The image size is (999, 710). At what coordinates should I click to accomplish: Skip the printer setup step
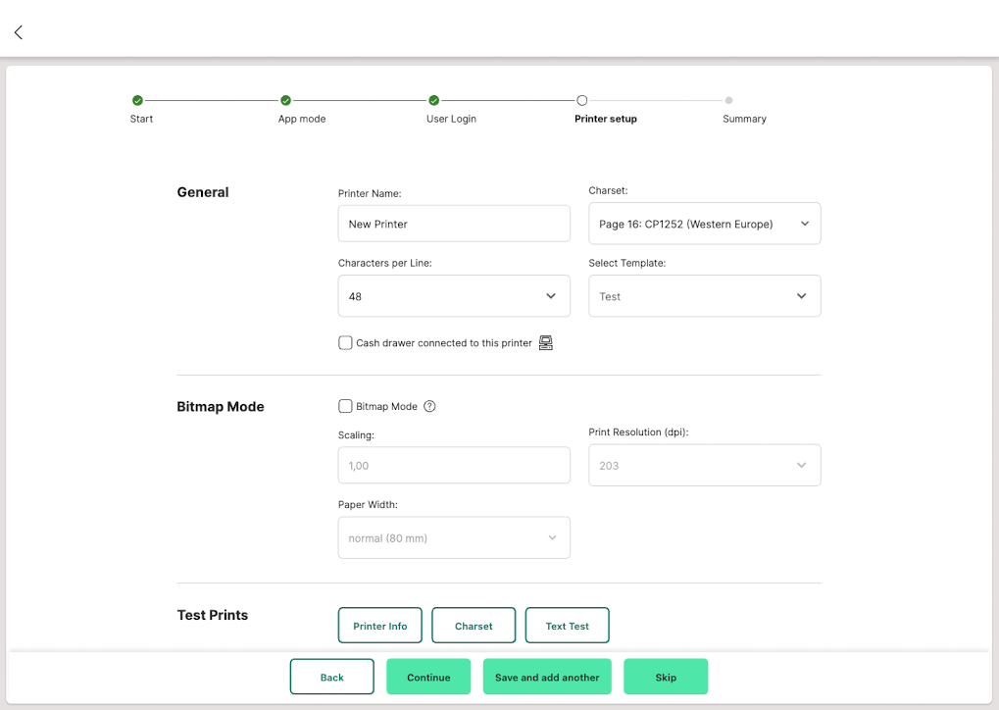(x=665, y=677)
